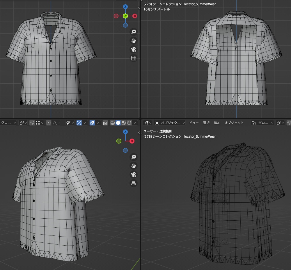Expand sidebar arrow in top-left viewport
This screenshot has width=291, height=270.
139,8
